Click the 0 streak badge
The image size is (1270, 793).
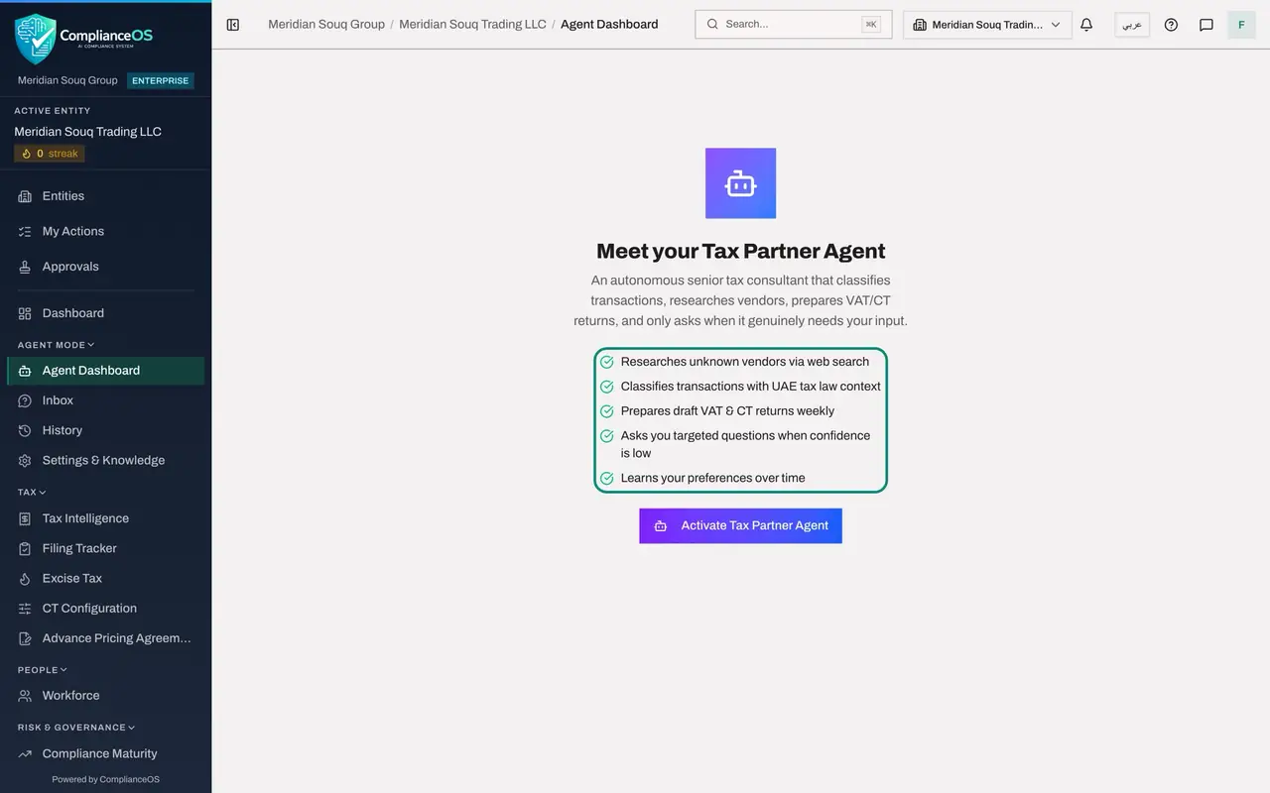[50, 154]
